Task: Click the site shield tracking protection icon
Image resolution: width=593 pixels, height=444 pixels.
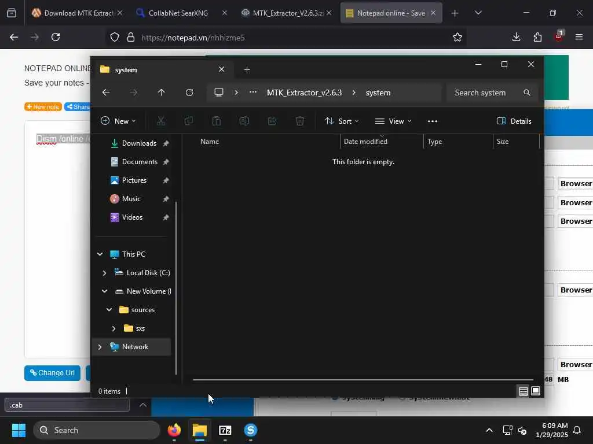Action: [115, 37]
